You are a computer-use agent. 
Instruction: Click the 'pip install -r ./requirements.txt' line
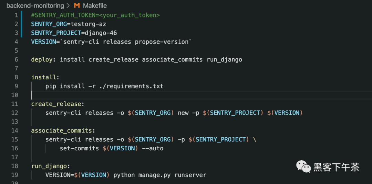click(104, 86)
